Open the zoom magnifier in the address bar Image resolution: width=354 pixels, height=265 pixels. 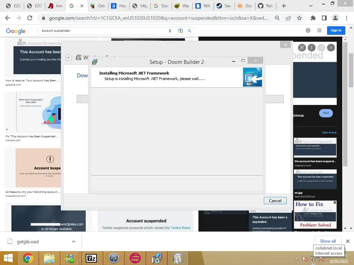[x=277, y=18]
